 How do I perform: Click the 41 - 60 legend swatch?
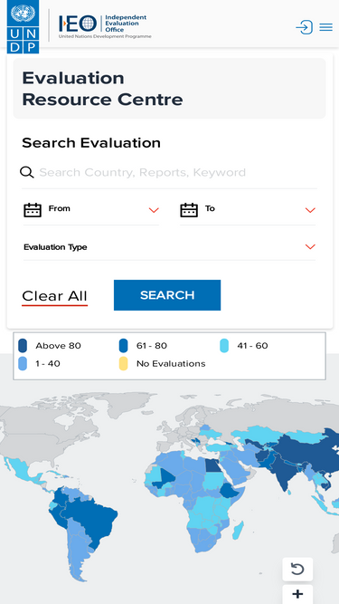pos(224,346)
